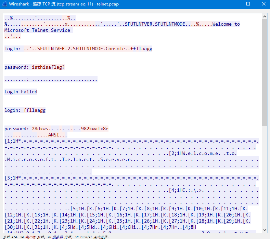Click the '[2;1HW.e.l.c.o.m.e.' text
This screenshot has width=270, height=239.
(194, 153)
